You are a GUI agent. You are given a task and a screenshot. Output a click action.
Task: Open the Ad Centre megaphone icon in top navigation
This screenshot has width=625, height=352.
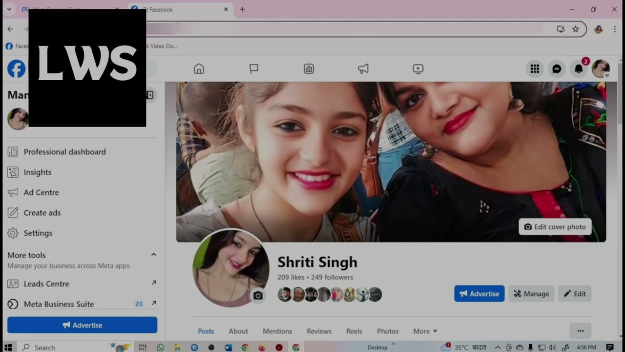pos(363,69)
